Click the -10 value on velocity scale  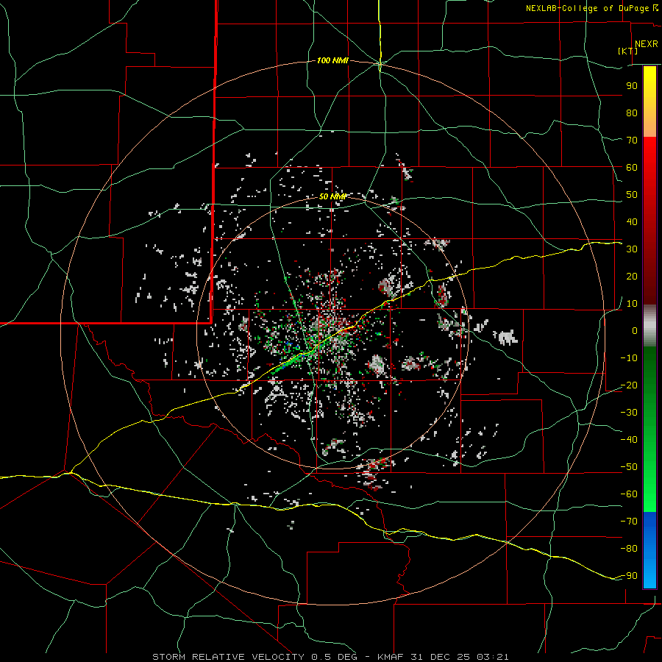tap(629, 358)
